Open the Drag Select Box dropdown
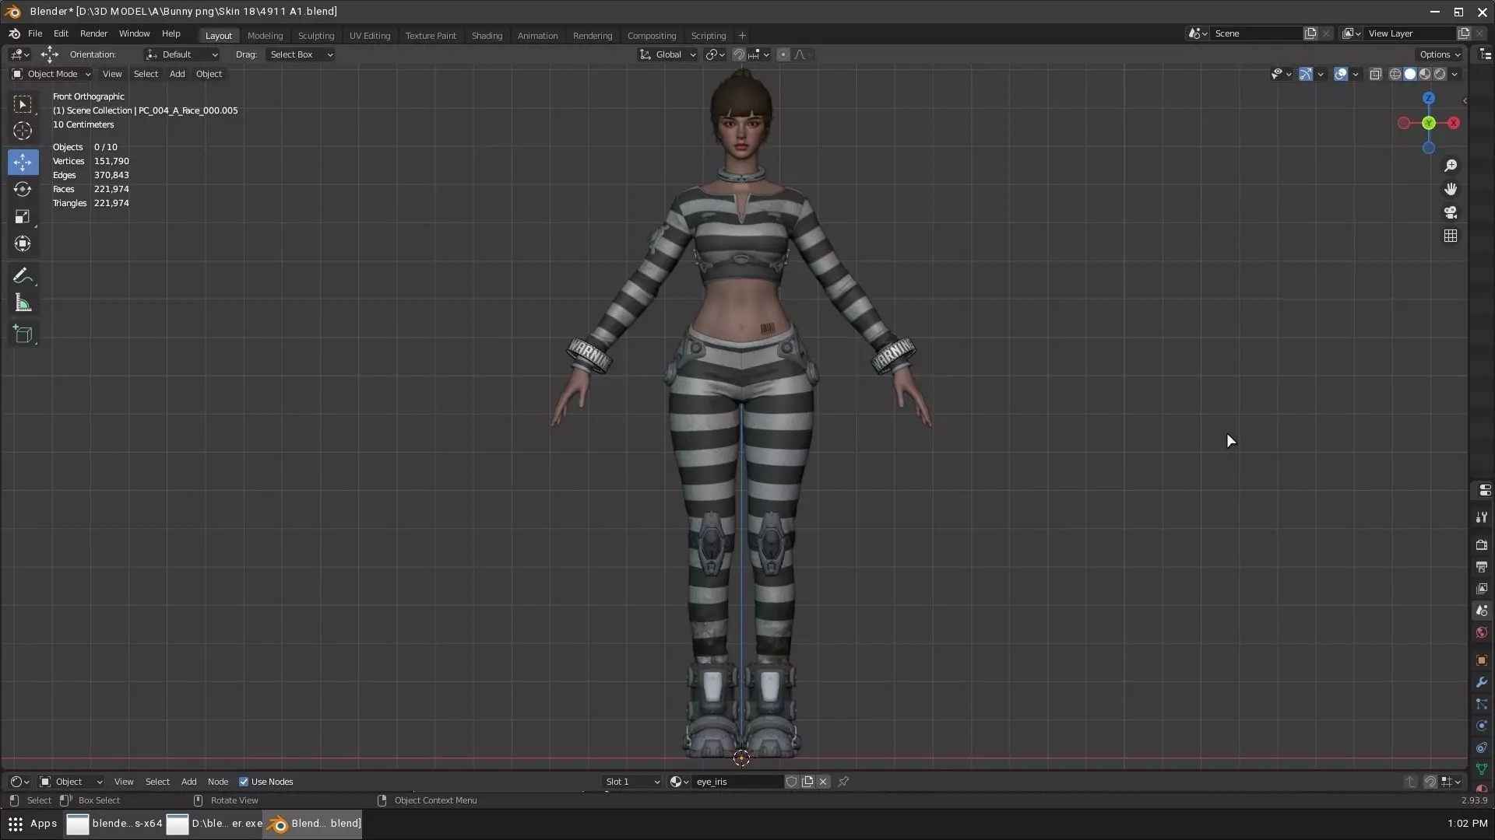Image resolution: width=1495 pixels, height=840 pixels. tap(300, 54)
